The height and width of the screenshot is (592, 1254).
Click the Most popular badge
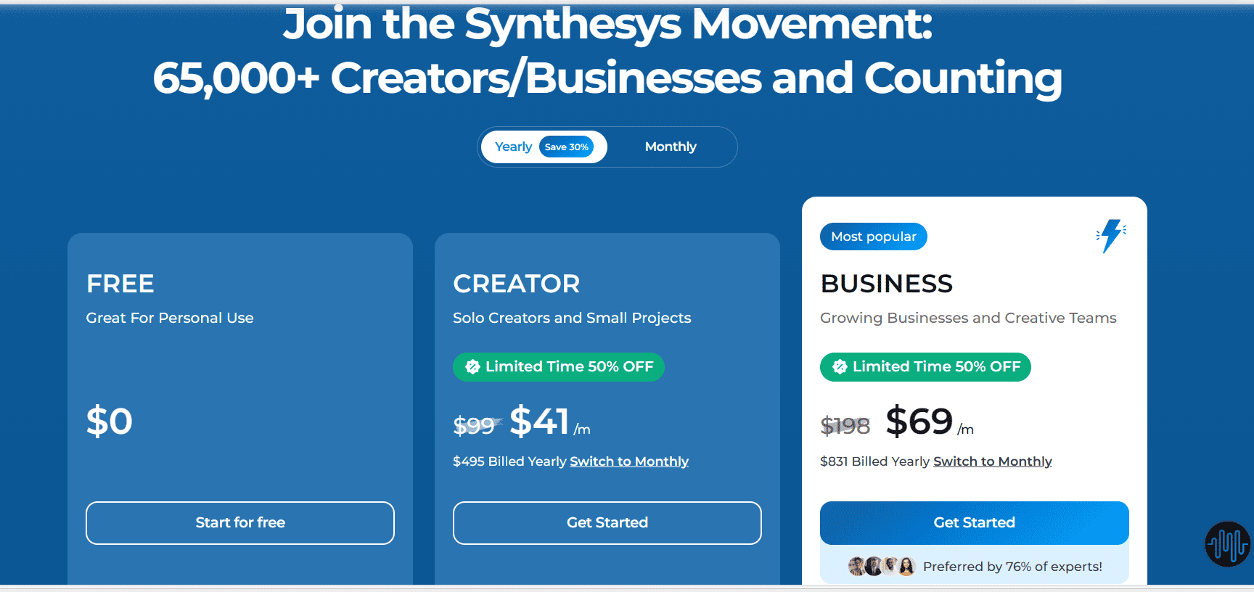tap(874, 237)
